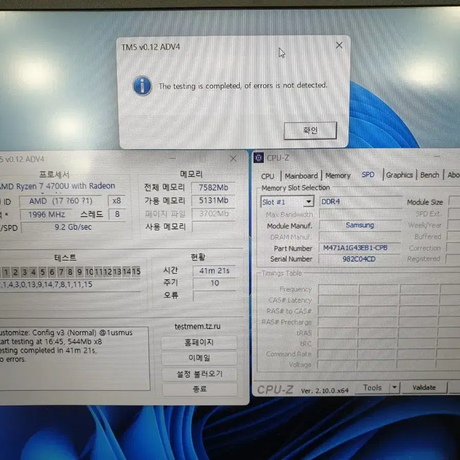Close the TM5 completion dialog
The width and height of the screenshot is (460, 460).
click(x=339, y=45)
